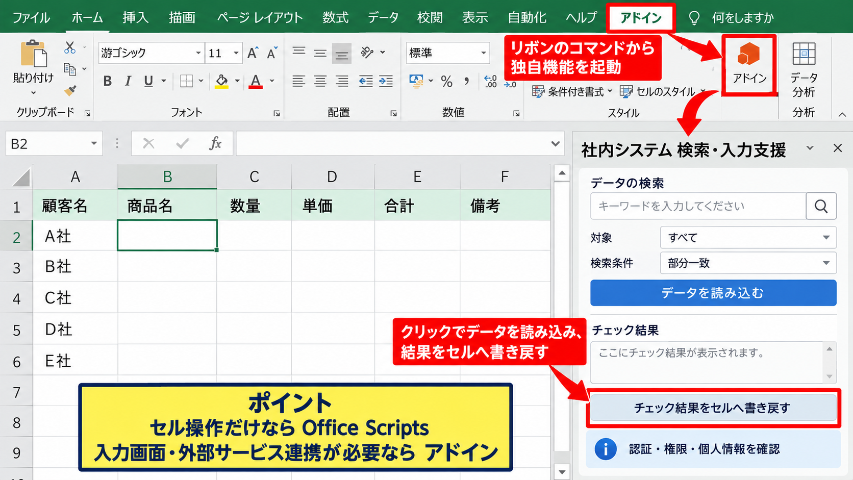This screenshot has width=853, height=480.
Task: Select cell A2 containing A社
Action: pyautogui.click(x=75, y=236)
